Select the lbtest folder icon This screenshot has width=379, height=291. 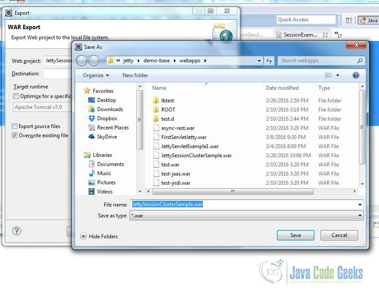[156, 100]
